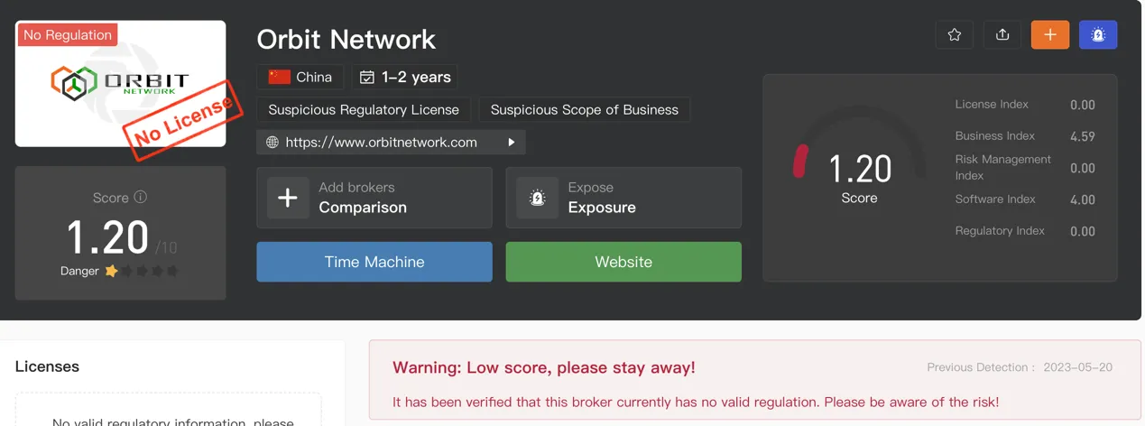Image resolution: width=1145 pixels, height=426 pixels.
Task: Click the blue alarm exposure icon
Action: (1098, 34)
